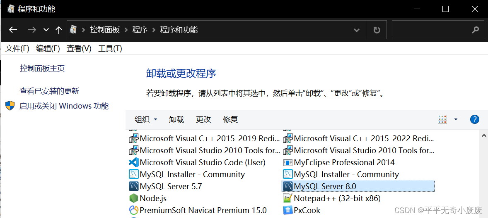The image size is (488, 218).
Task: Click the change view icon
Action: [442, 119]
